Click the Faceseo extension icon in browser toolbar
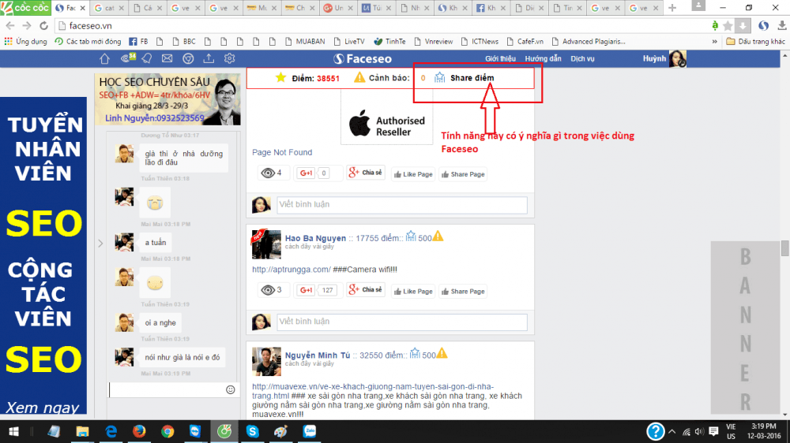Image resolution: width=790 pixels, height=443 pixels. [763, 26]
